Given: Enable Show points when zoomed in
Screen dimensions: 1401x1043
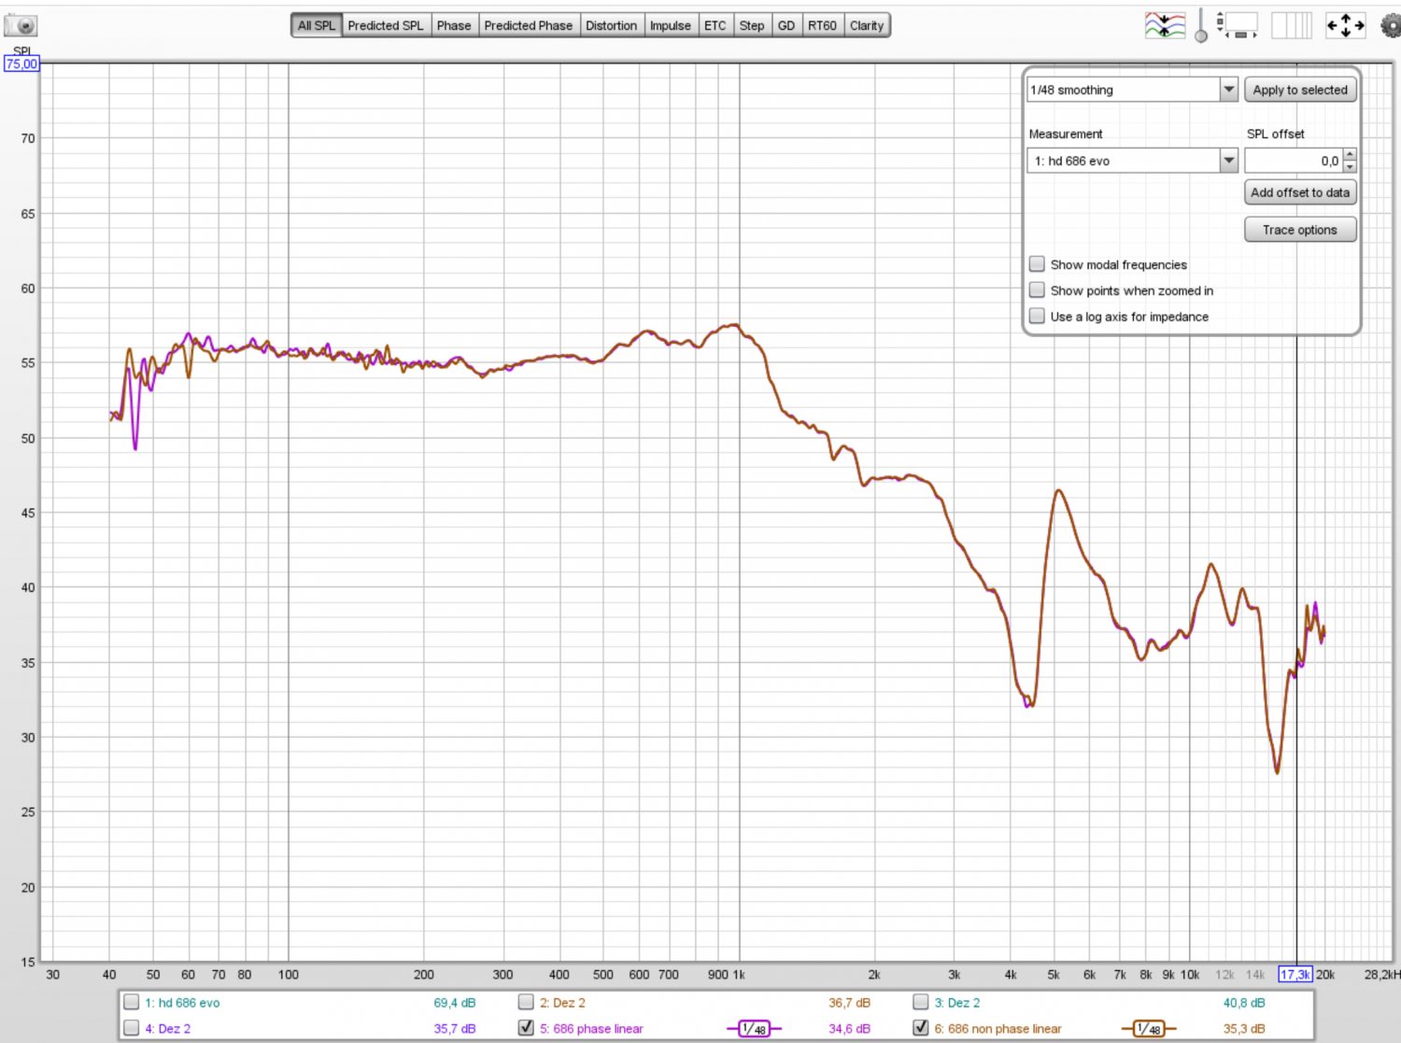Looking at the screenshot, I should [1037, 290].
